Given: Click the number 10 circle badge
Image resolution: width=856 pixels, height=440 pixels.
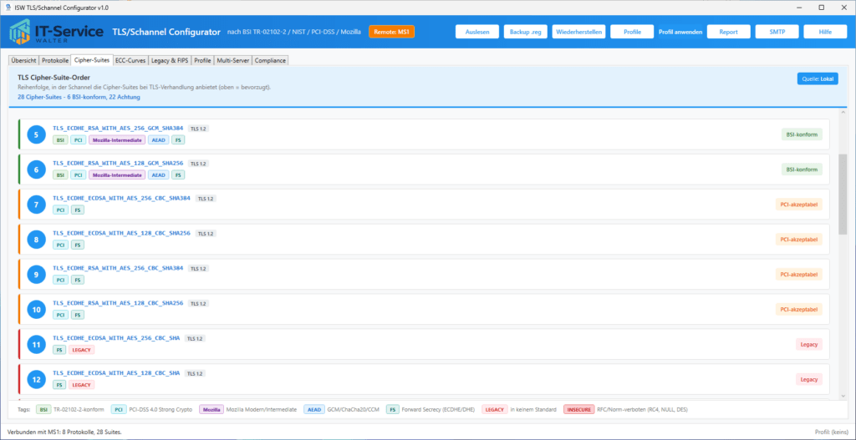Looking at the screenshot, I should tap(36, 310).
